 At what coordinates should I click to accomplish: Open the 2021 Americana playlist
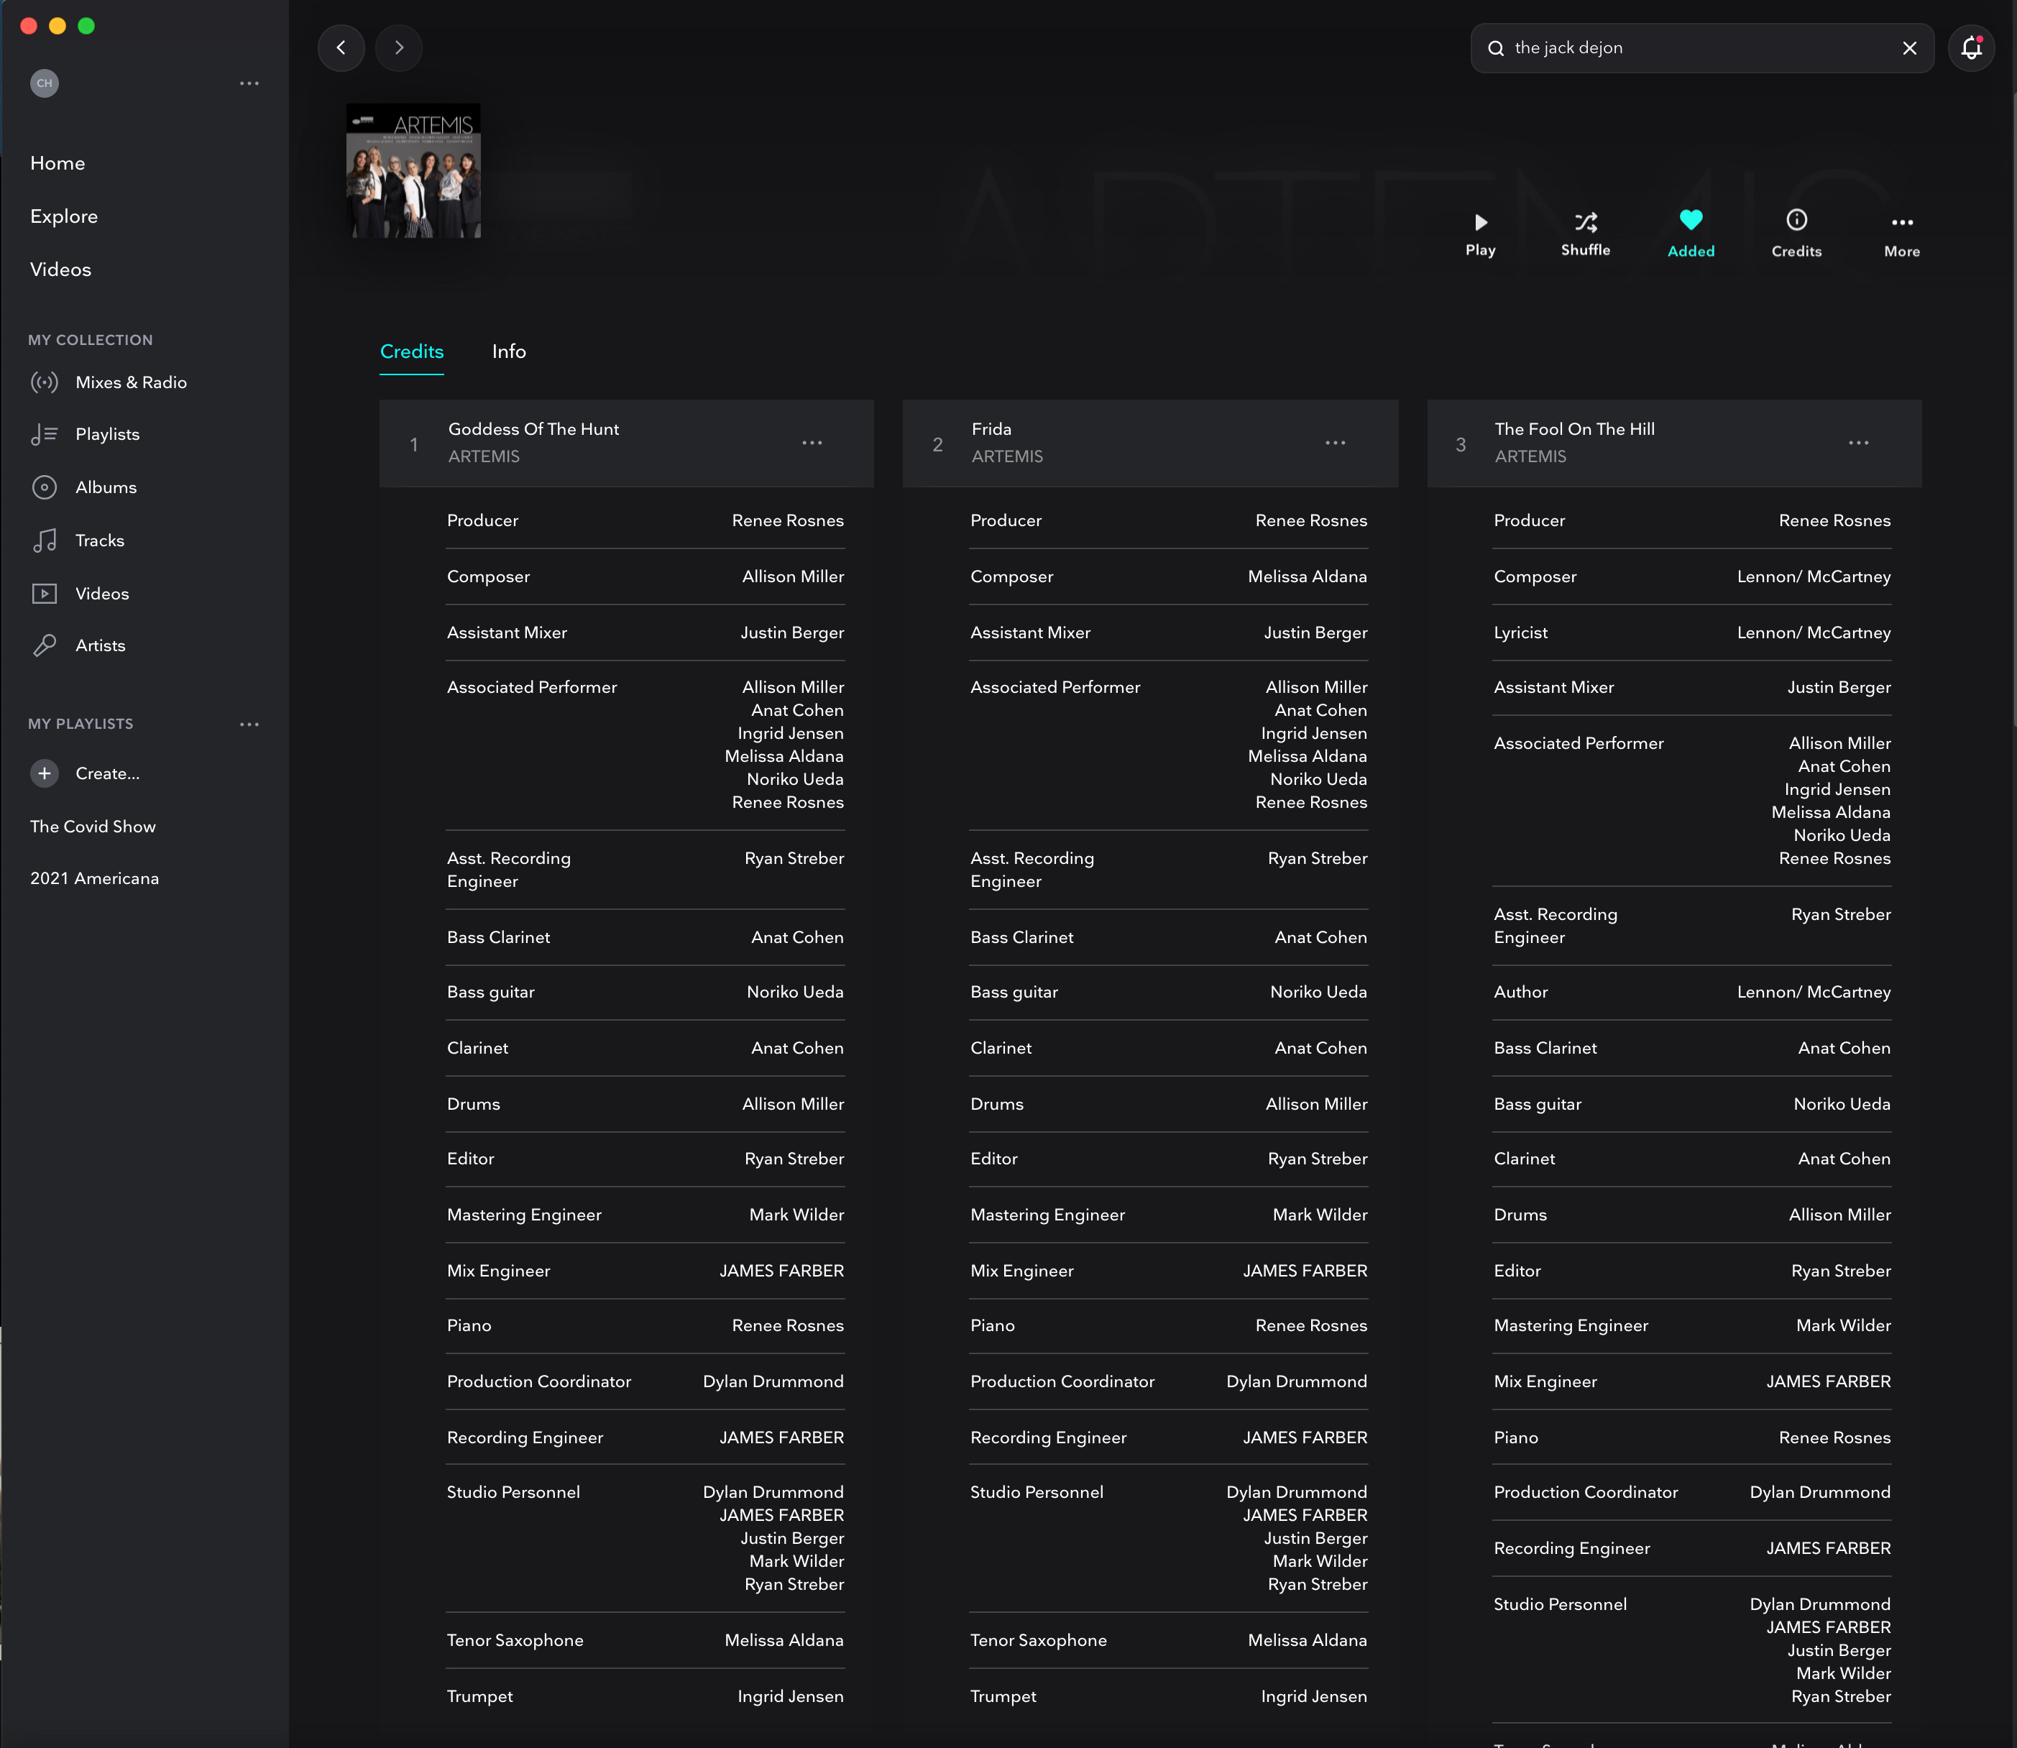(x=93, y=879)
